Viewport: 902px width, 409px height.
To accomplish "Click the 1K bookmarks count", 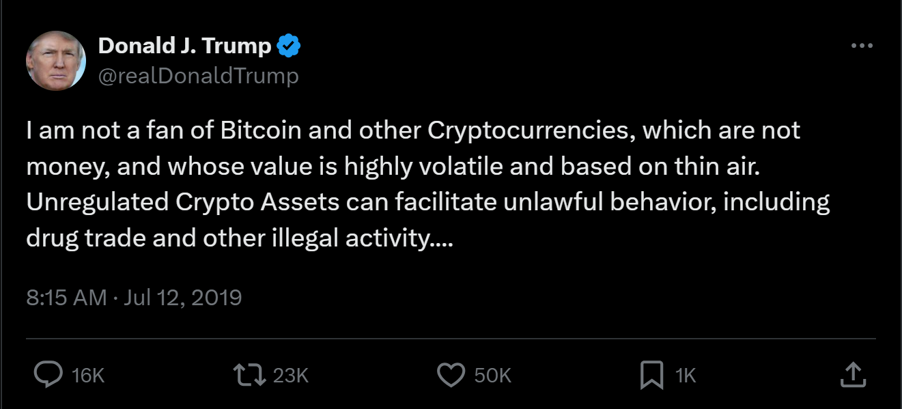I will pyautogui.click(x=685, y=376).
